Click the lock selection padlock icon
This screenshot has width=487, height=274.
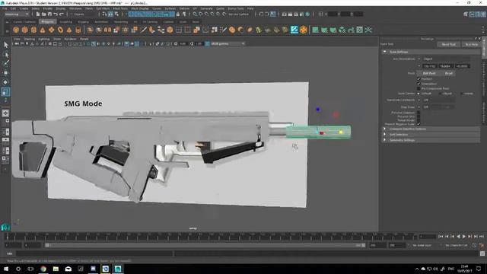(x=178, y=14)
